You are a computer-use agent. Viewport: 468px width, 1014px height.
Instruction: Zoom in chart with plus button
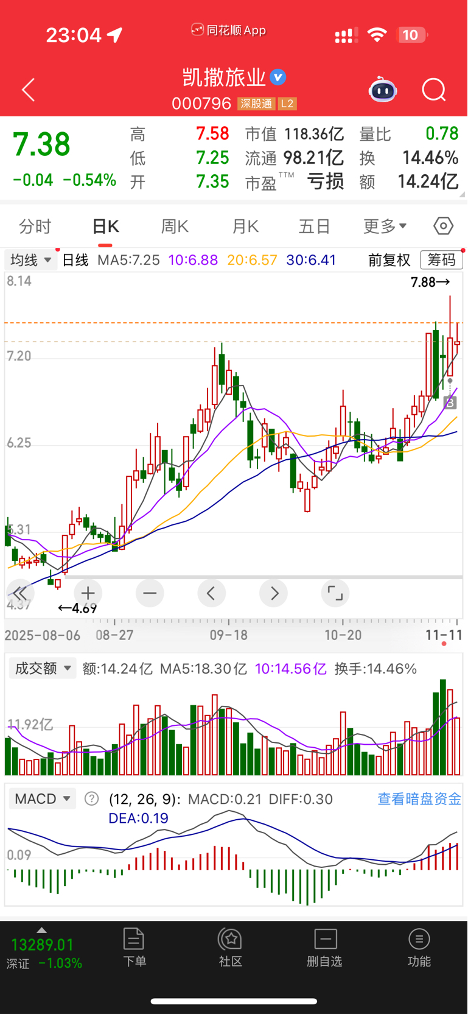(x=88, y=593)
